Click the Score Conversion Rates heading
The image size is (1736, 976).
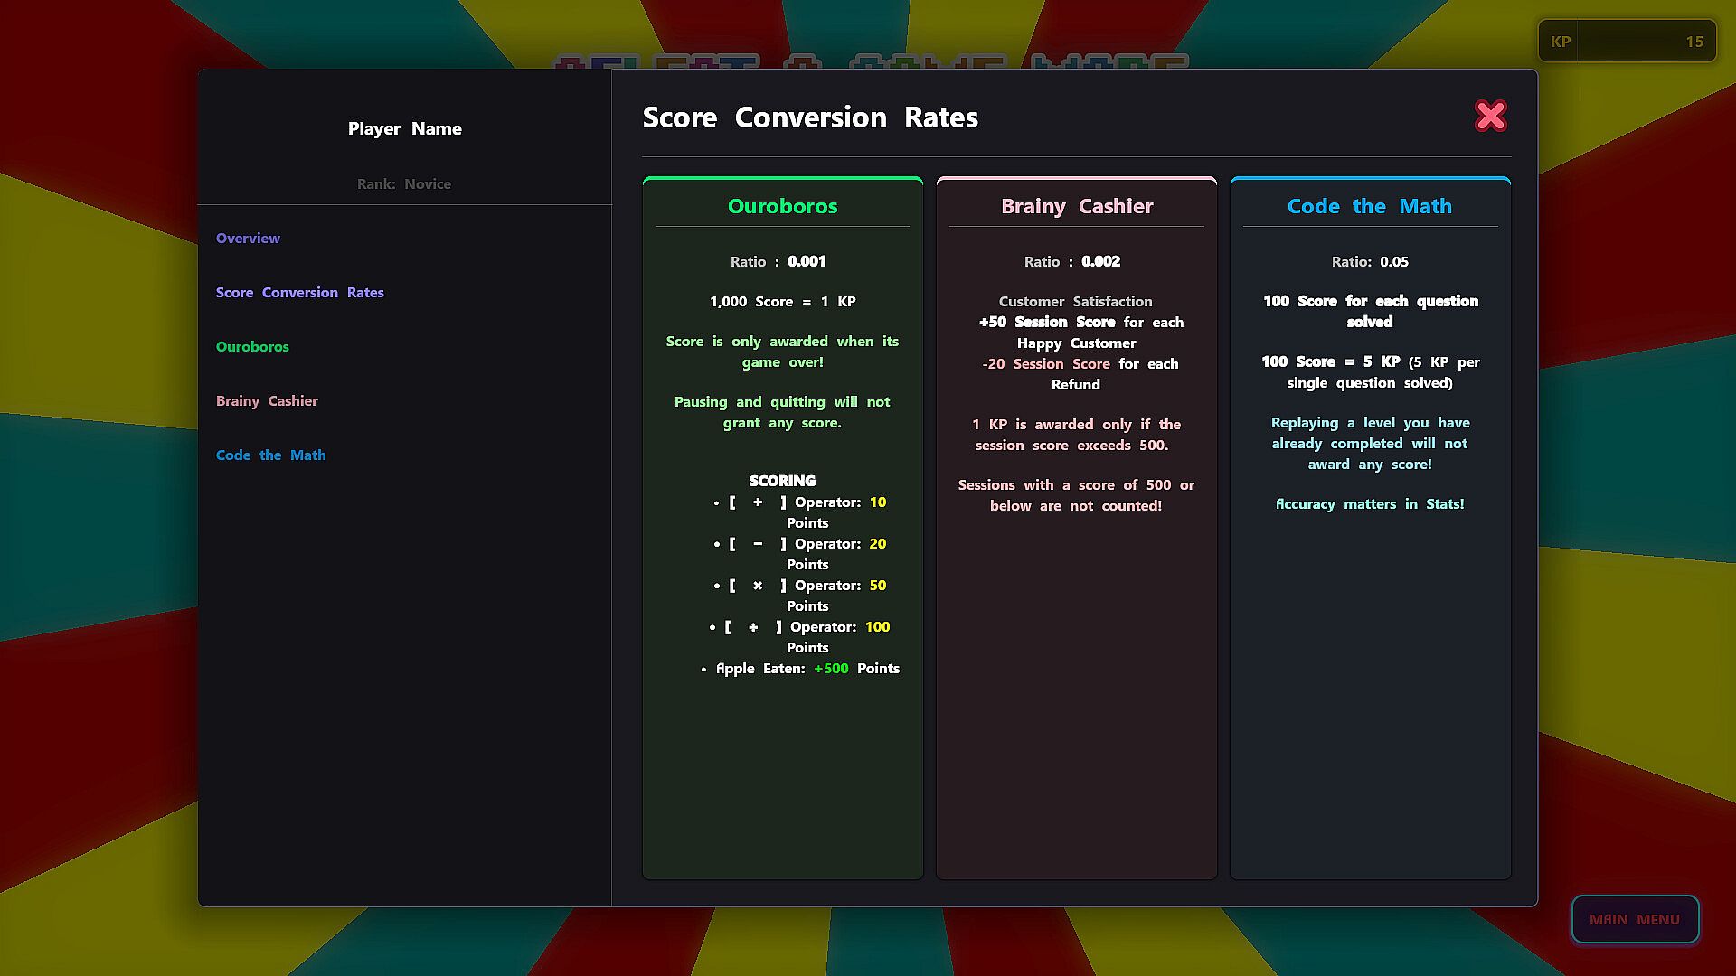810,117
